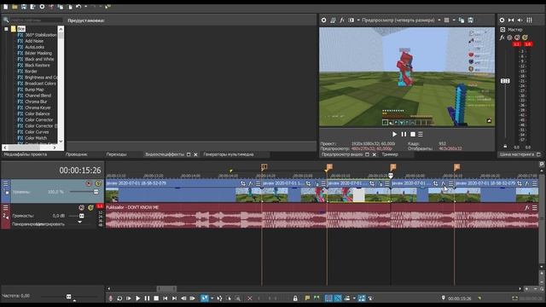Open preview transport menu (hamburger)
The height and width of the screenshot is (307, 546).
pyautogui.click(x=421, y=134)
